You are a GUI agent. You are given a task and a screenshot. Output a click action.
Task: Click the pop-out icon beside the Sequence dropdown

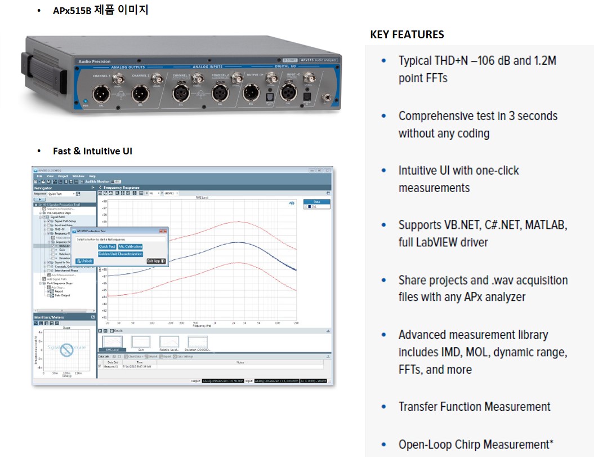78,194
